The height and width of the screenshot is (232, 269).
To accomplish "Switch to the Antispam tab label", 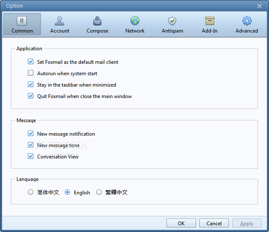I will (172, 31).
